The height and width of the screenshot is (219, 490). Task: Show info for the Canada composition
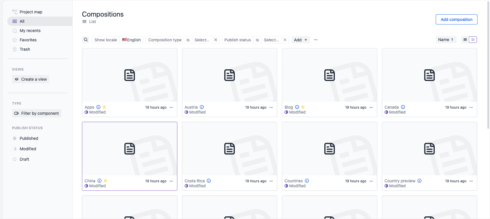pyautogui.click(x=403, y=107)
